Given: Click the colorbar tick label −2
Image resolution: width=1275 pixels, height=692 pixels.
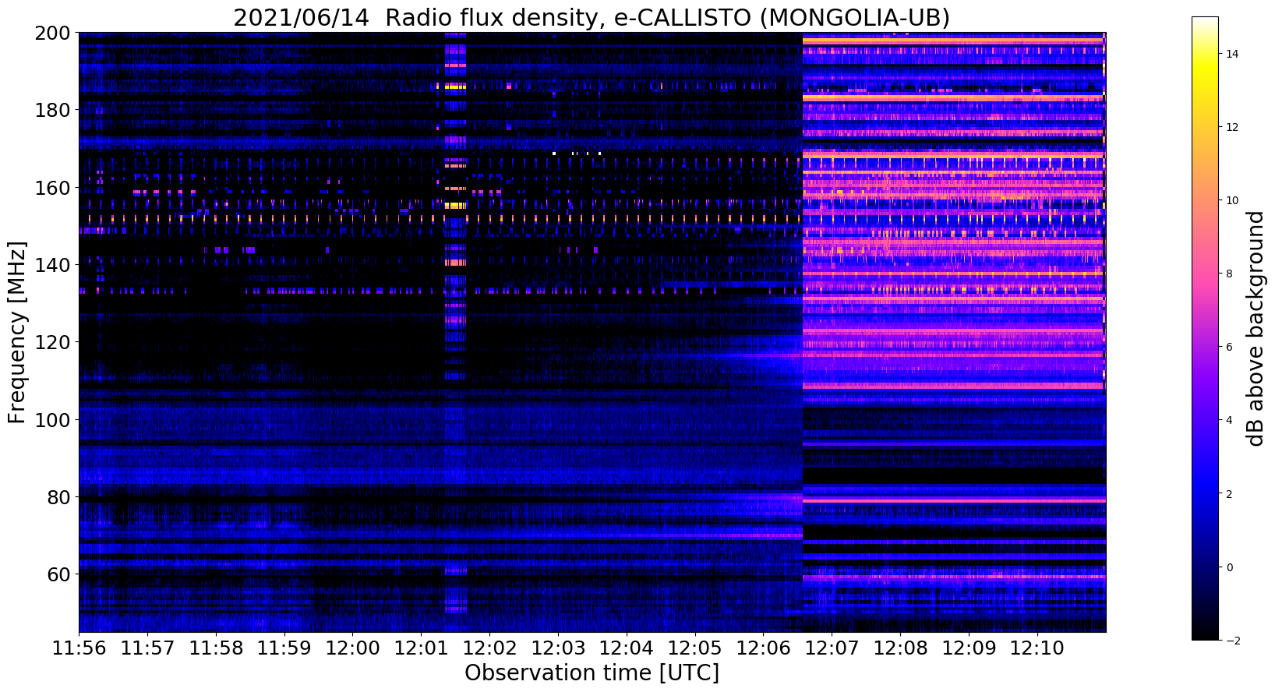Looking at the screenshot, I should (x=1232, y=641).
